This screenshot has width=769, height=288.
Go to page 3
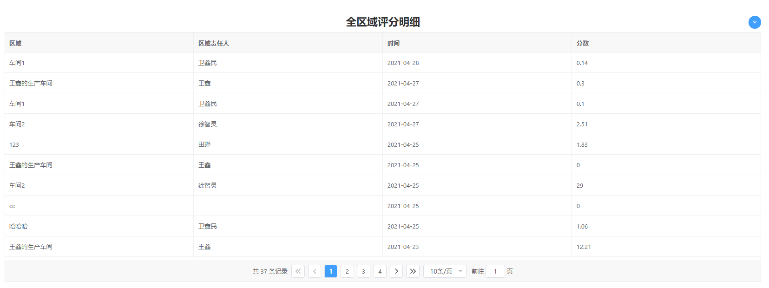pyautogui.click(x=363, y=271)
